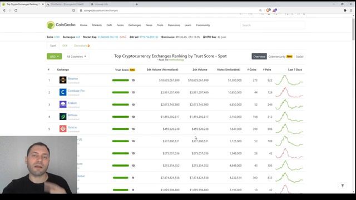Switch to the DEX tab

pos(65,46)
